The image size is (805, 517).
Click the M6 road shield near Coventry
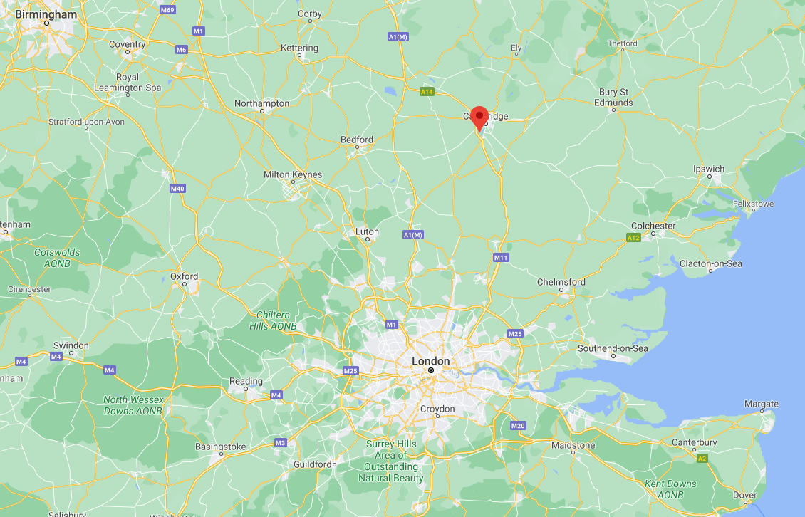coord(181,50)
